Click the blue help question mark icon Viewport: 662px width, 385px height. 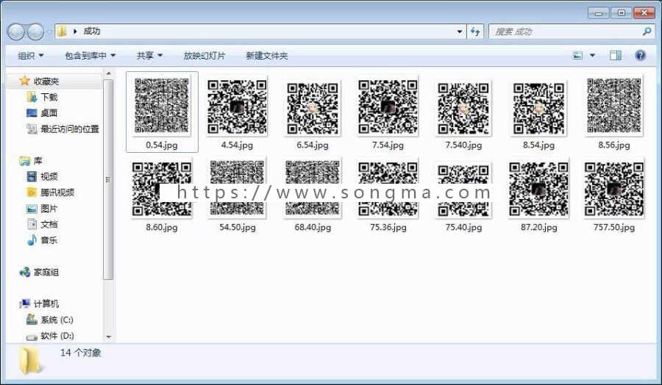click(640, 55)
